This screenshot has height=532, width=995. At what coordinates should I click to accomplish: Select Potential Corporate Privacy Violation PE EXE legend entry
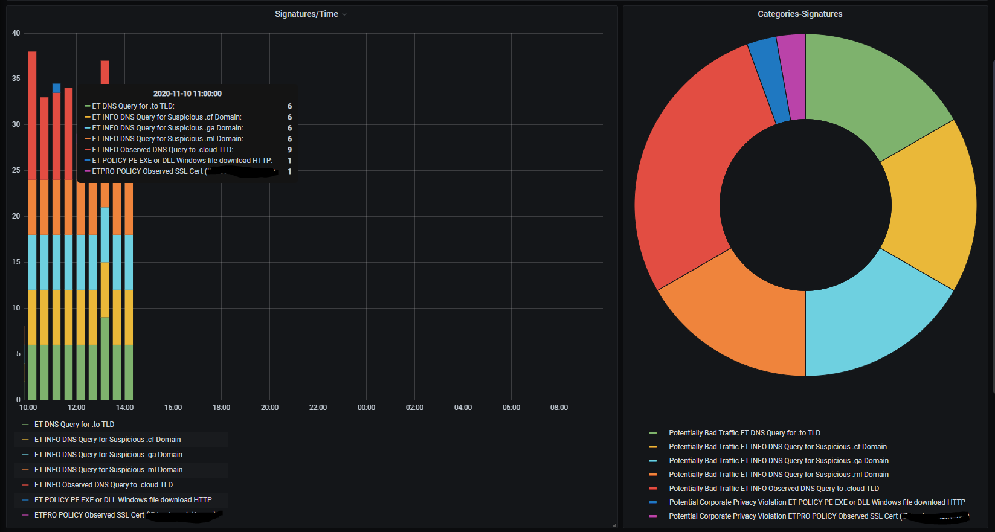point(817,502)
